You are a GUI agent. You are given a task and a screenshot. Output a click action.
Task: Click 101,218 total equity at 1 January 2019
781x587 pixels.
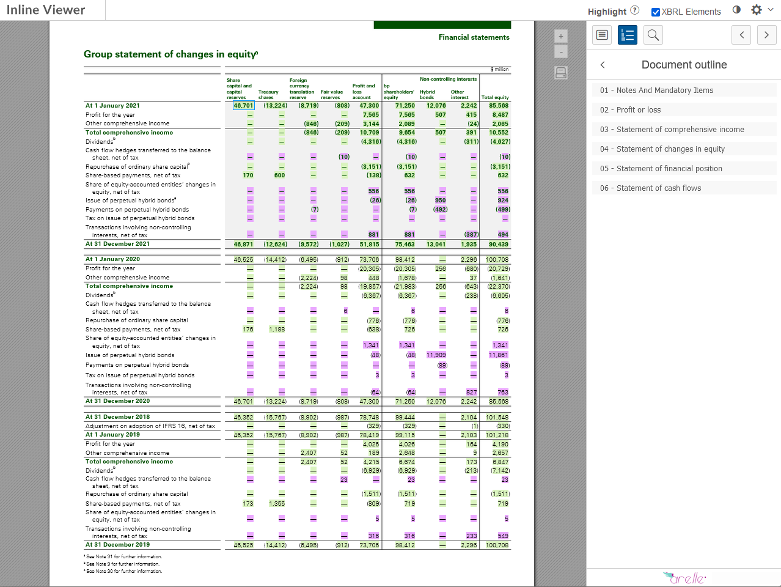pos(497,435)
